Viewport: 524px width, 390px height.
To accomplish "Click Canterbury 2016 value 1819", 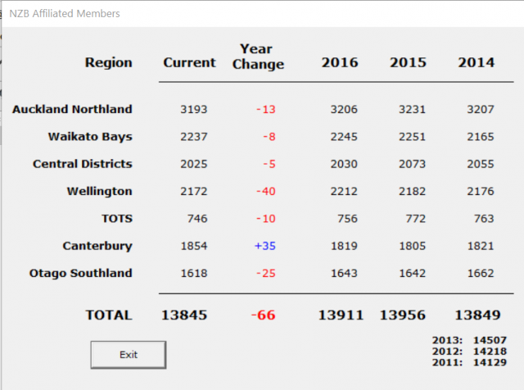I will point(344,246).
